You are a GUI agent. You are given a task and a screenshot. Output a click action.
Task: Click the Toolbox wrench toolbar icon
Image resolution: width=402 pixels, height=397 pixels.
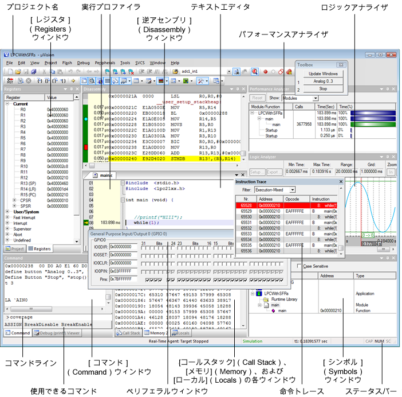[x=200, y=81]
